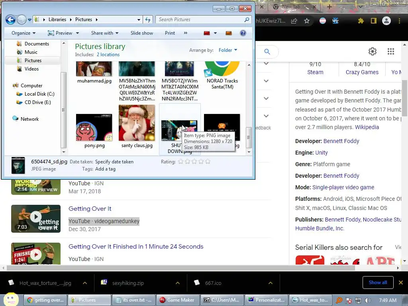Image resolution: width=408 pixels, height=306 pixels.
Task: Bookmark this page with star icon
Action: pyautogui.click(x=307, y=21)
